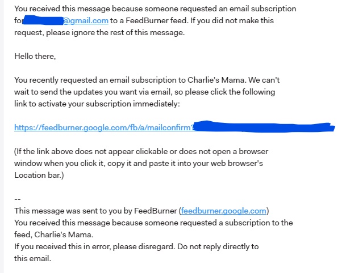
Task: Click the "Hello there," greeting text
Action: (35, 56)
